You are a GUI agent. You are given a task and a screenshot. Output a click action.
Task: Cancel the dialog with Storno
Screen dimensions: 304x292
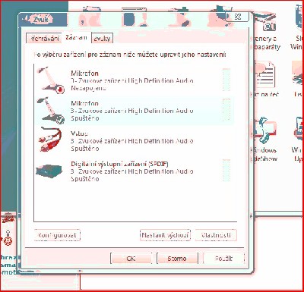[x=177, y=259]
